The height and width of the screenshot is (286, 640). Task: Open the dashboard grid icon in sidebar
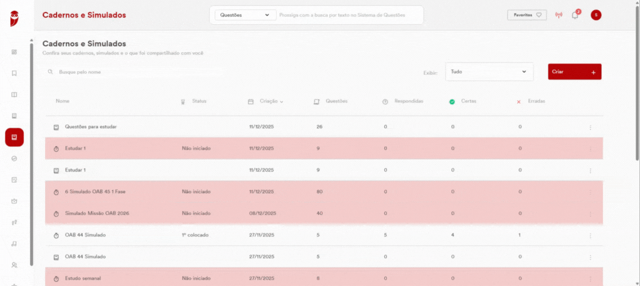(14, 52)
